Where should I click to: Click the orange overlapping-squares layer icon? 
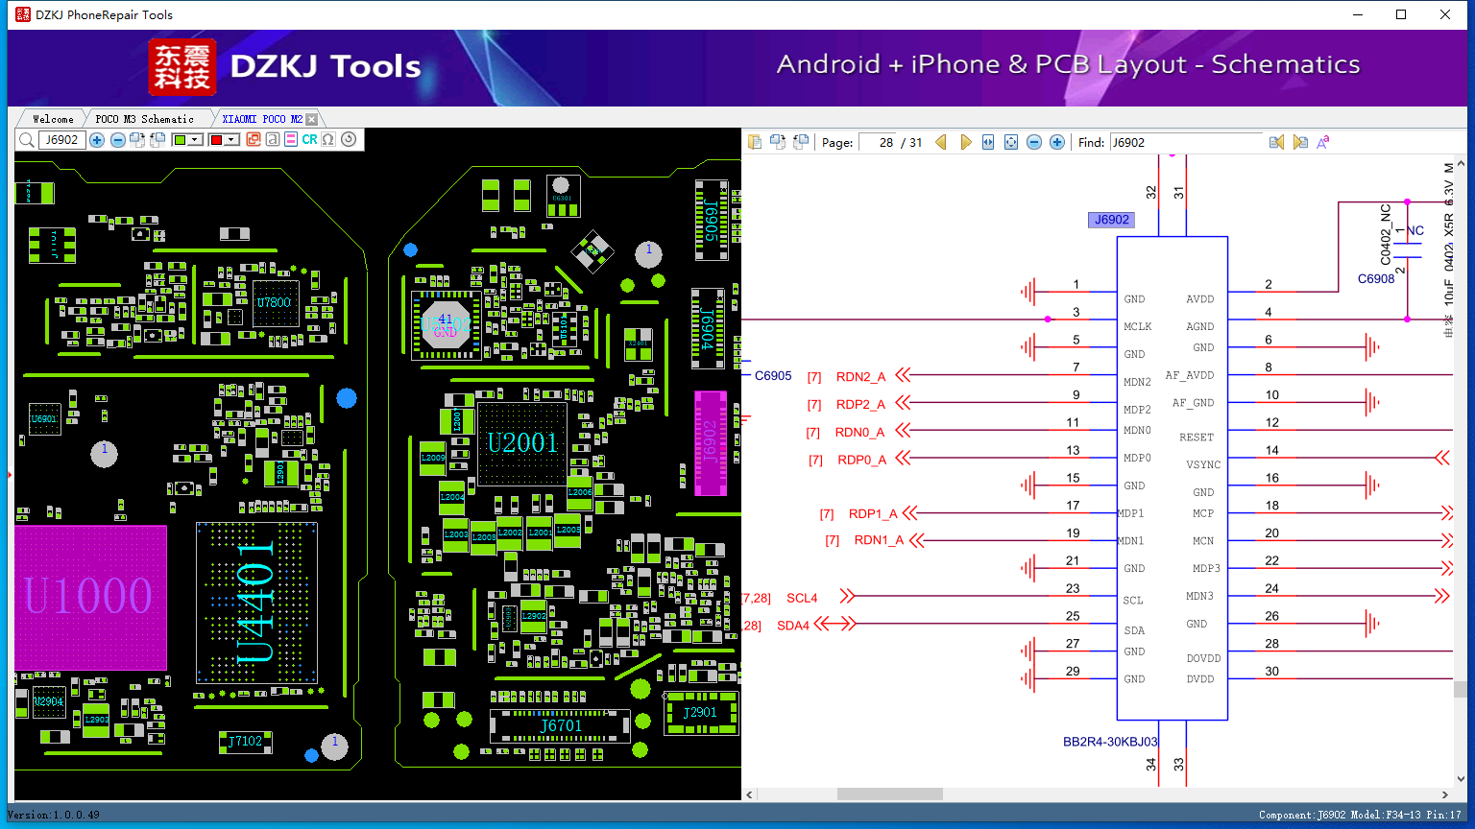(254, 139)
